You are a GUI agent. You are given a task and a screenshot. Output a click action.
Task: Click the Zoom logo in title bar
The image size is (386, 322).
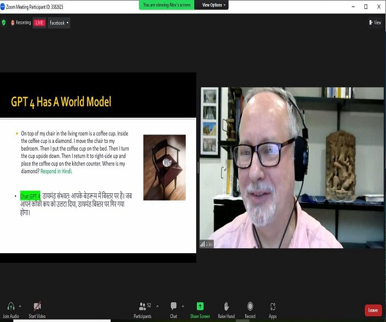coord(3,5)
